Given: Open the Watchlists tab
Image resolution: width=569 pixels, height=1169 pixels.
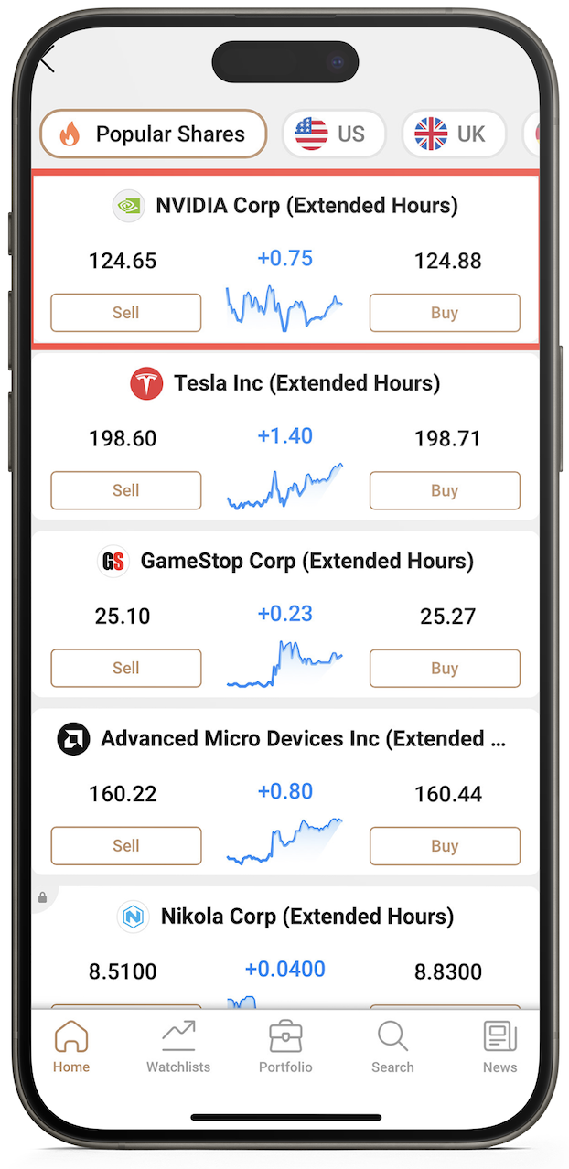Looking at the screenshot, I should coord(178,1047).
